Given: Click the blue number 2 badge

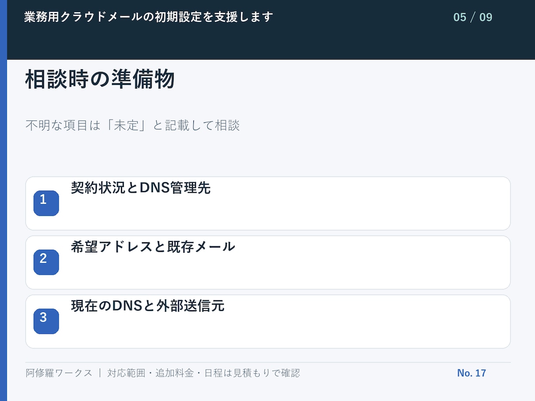Looking at the screenshot, I should pos(46,262).
